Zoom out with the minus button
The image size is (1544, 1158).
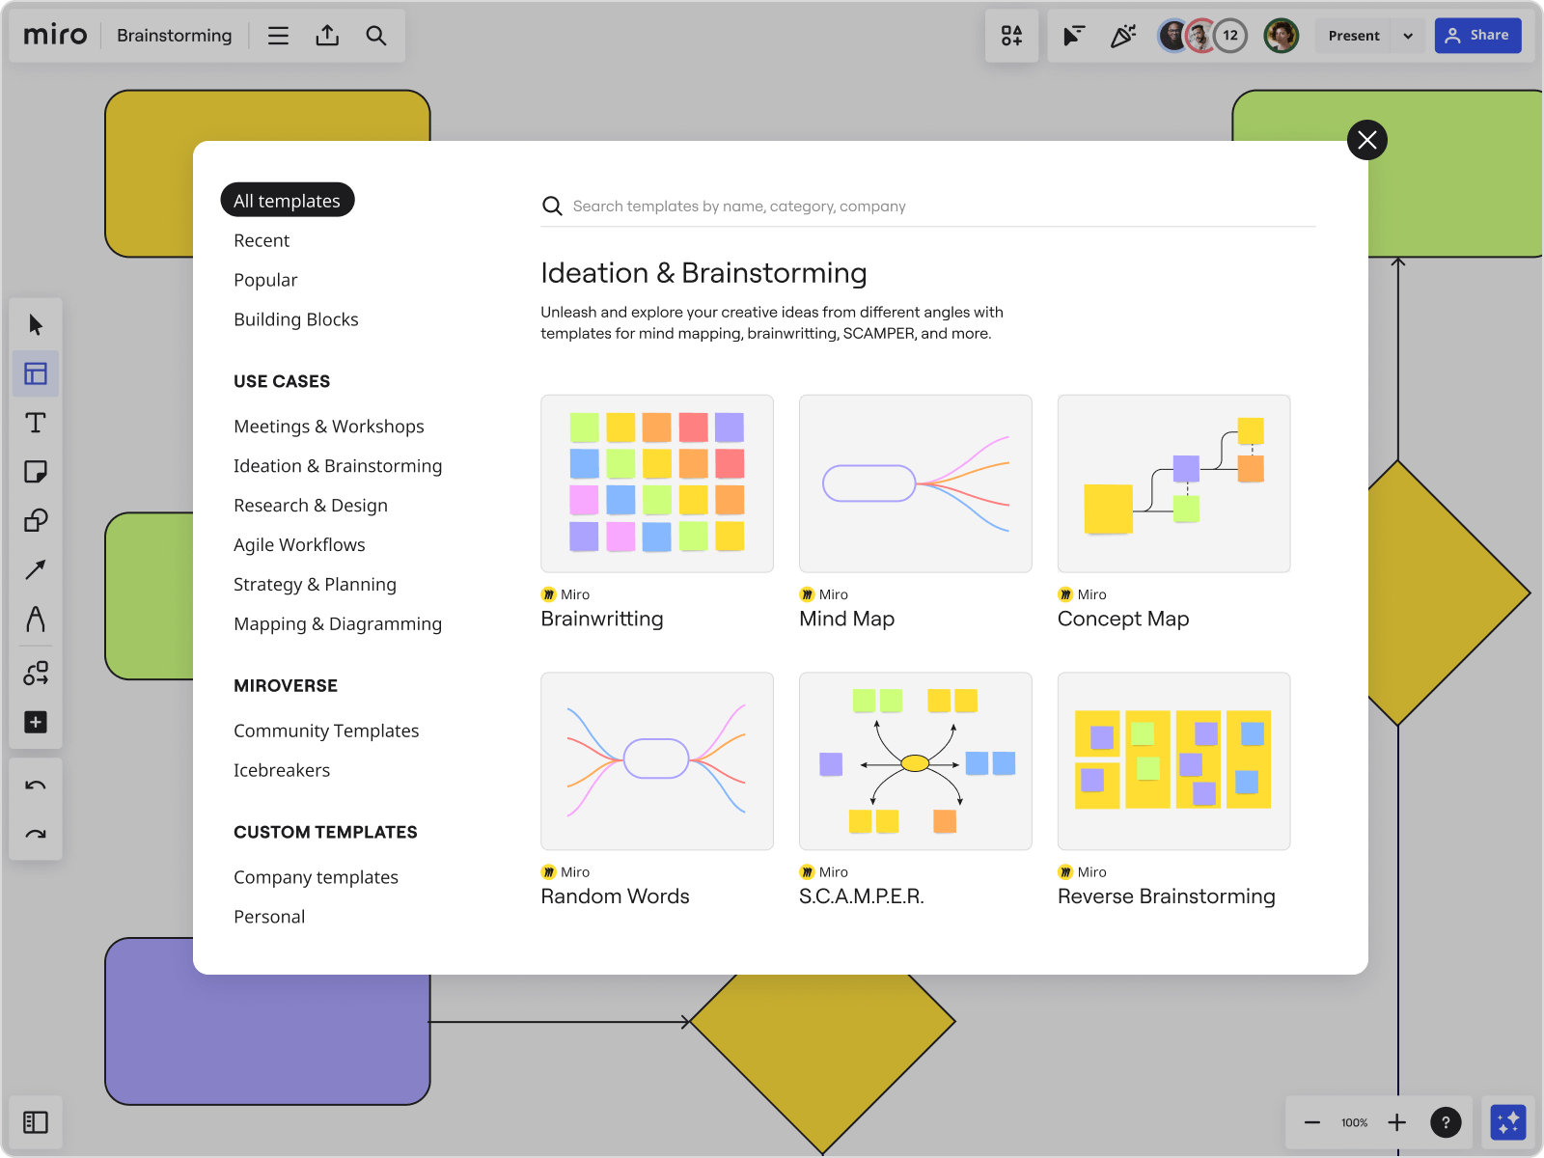[x=1312, y=1122]
